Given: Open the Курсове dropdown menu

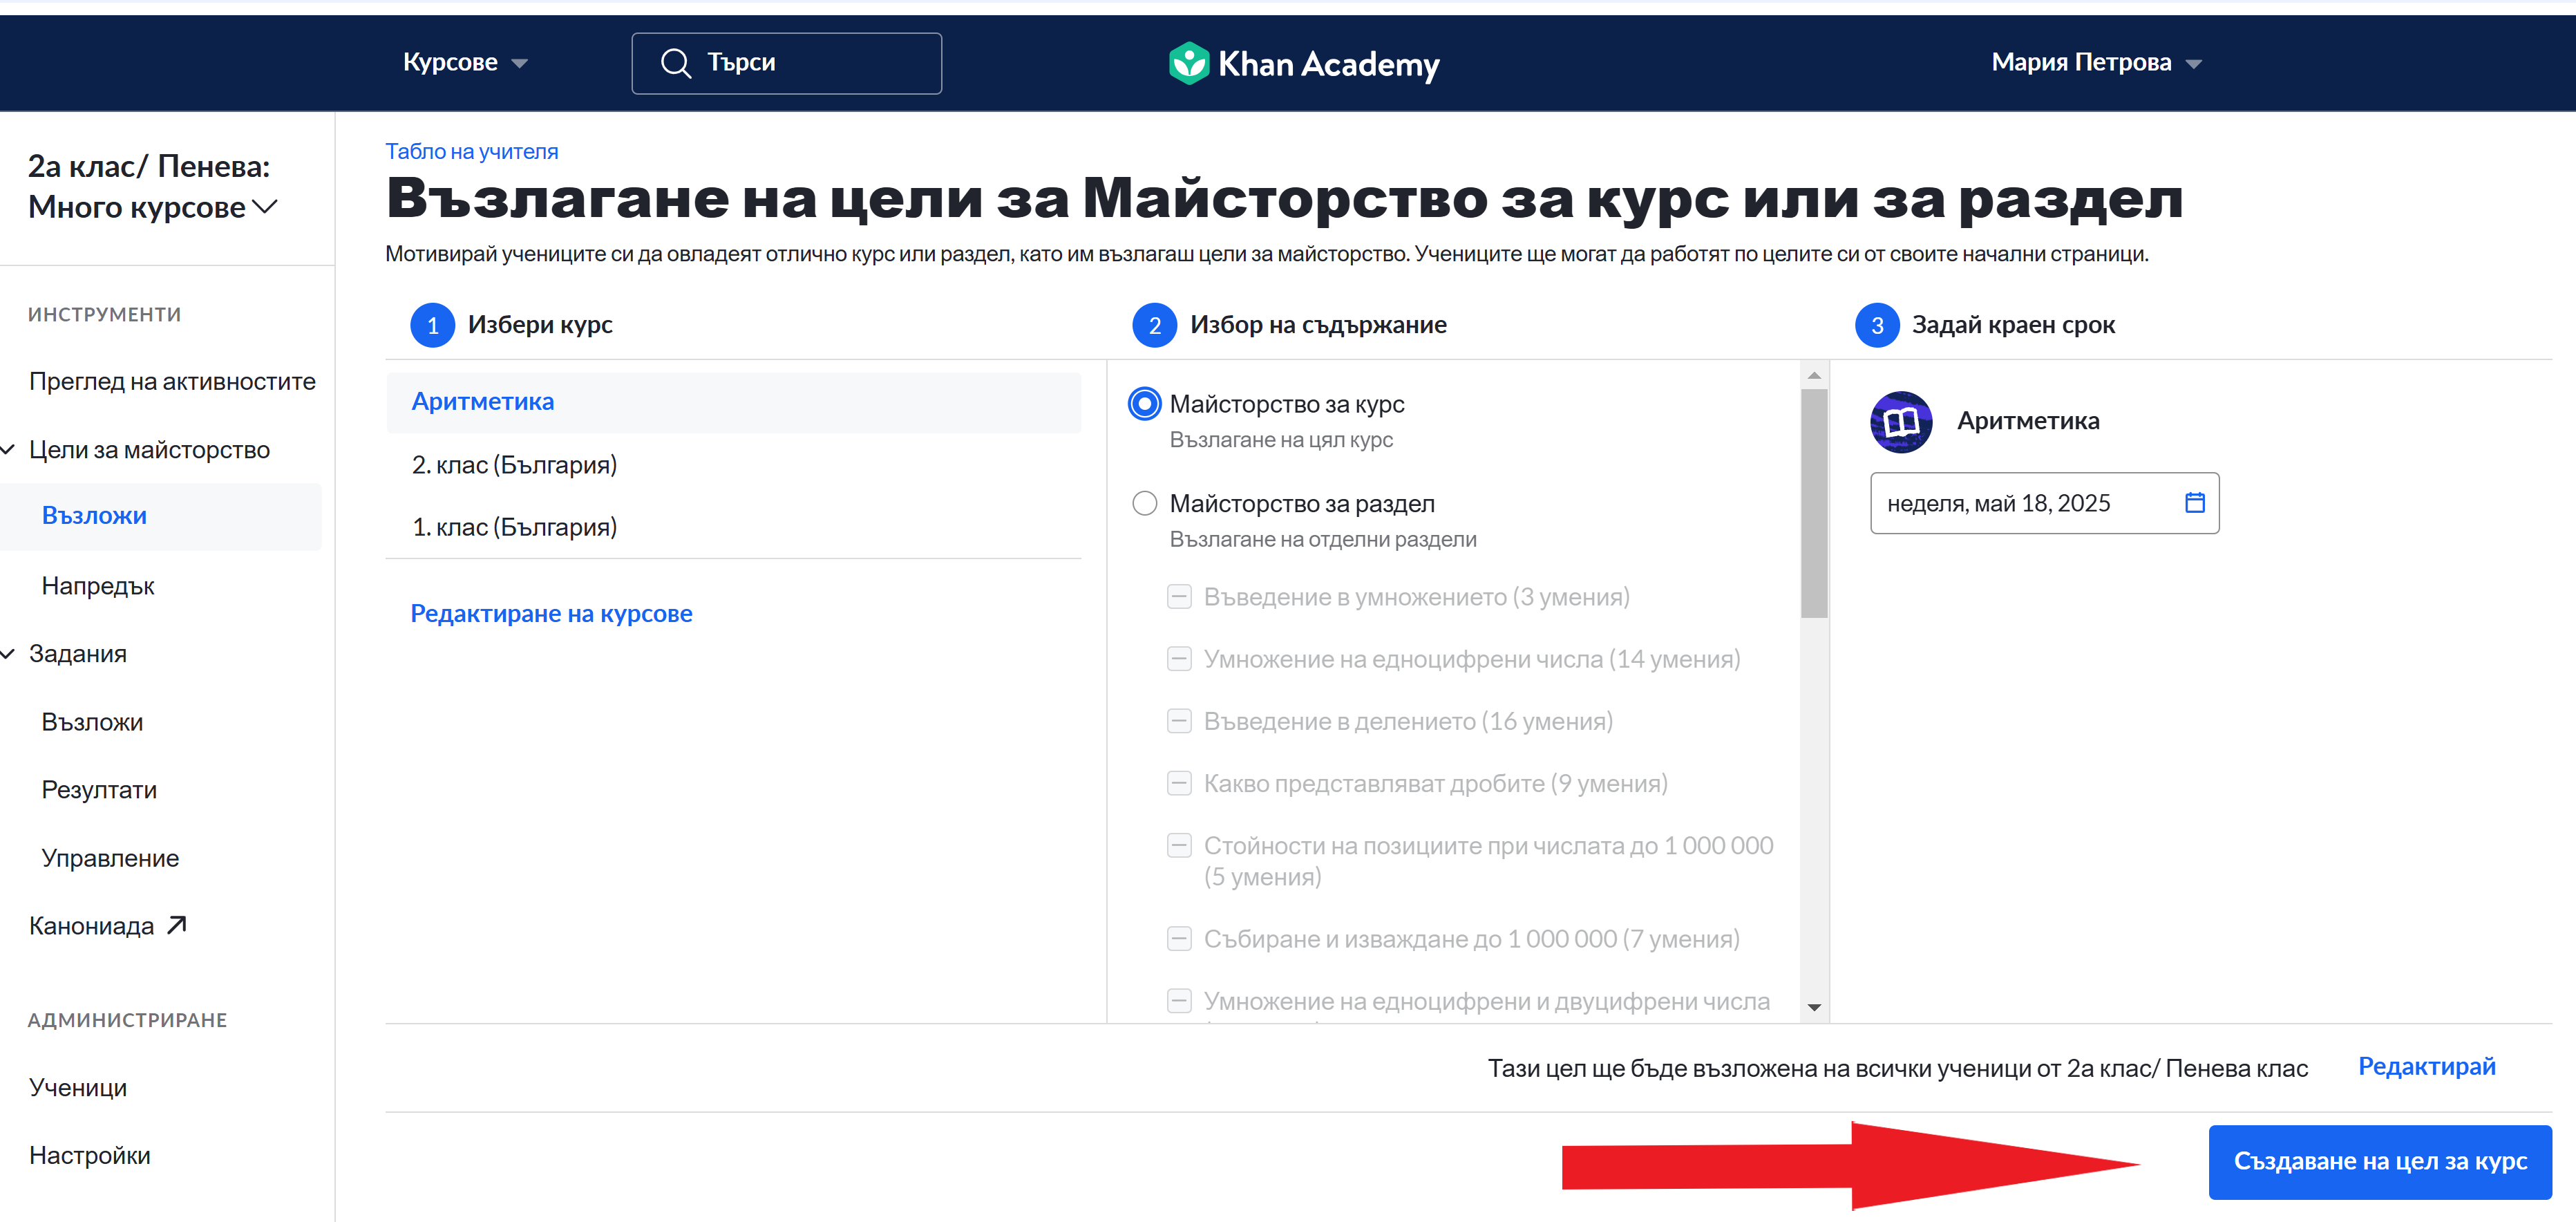Looking at the screenshot, I should 465,62.
